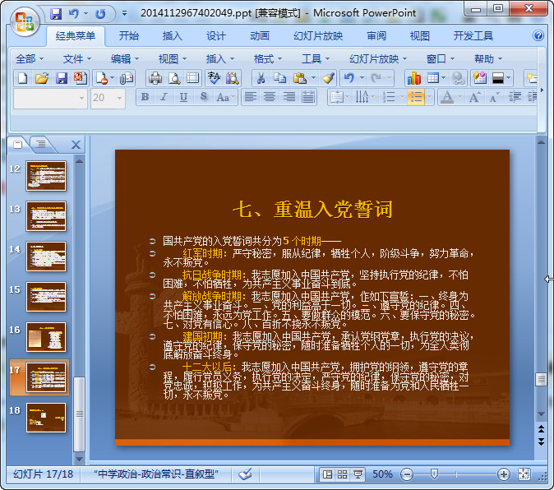Viewport: 554px width, 490px height.
Task: Click the research binoculars icon
Action: click(233, 78)
